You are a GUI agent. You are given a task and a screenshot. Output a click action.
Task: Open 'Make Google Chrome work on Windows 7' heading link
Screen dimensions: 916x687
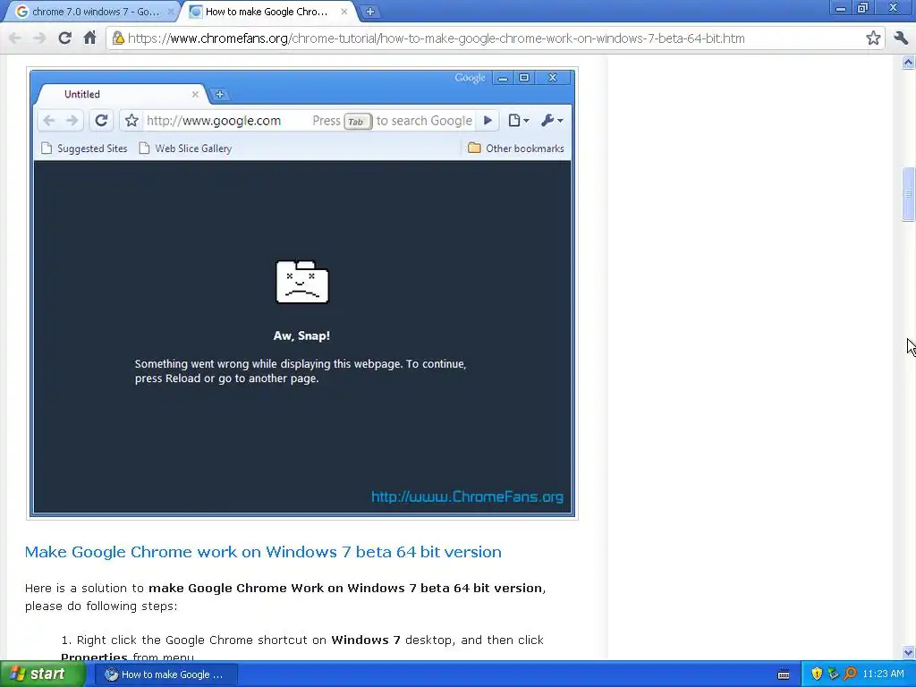coord(263,552)
